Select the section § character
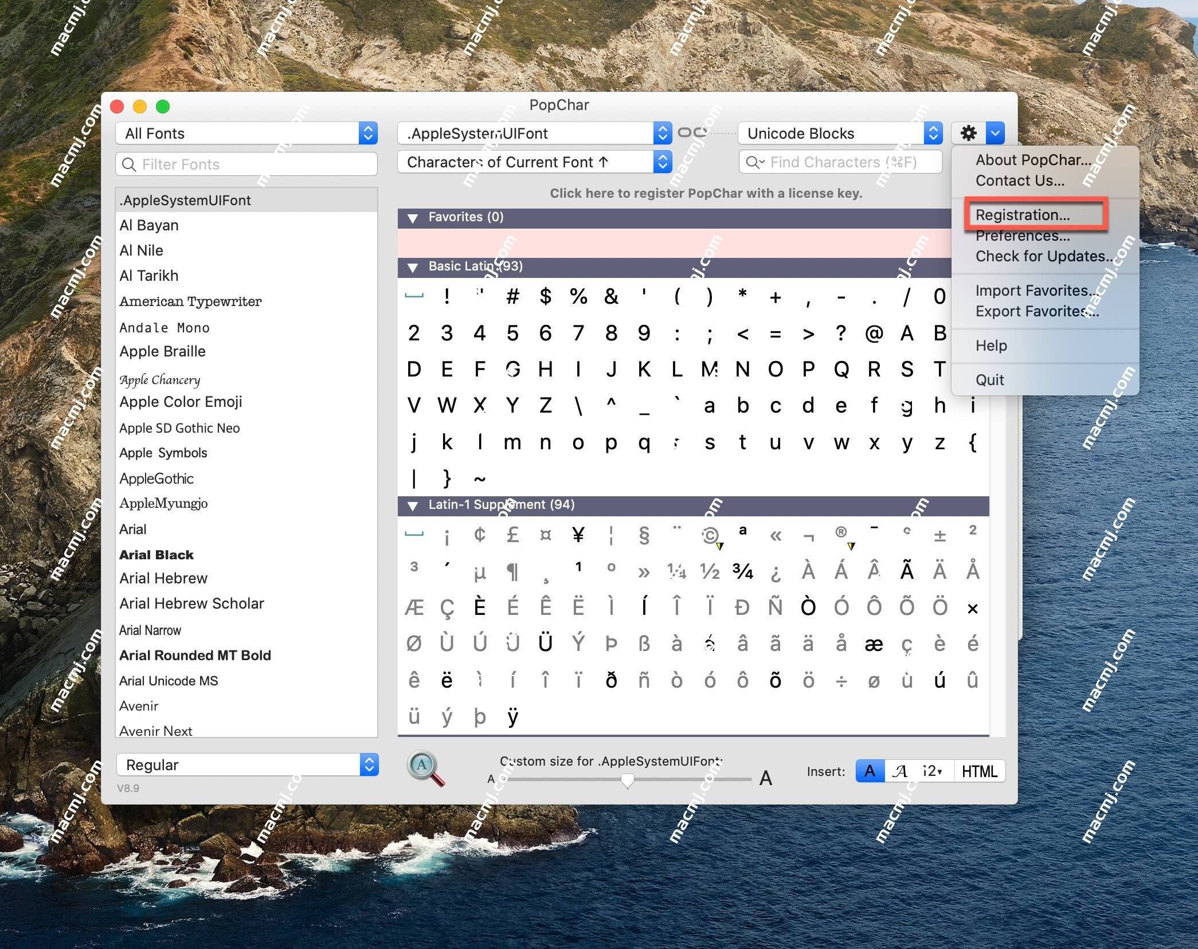The image size is (1198, 949). [x=644, y=535]
